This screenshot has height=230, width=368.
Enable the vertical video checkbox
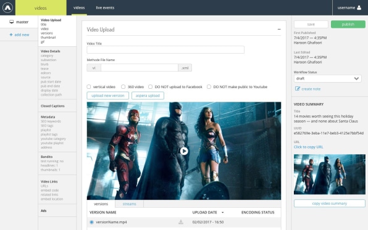pyautogui.click(x=89, y=87)
